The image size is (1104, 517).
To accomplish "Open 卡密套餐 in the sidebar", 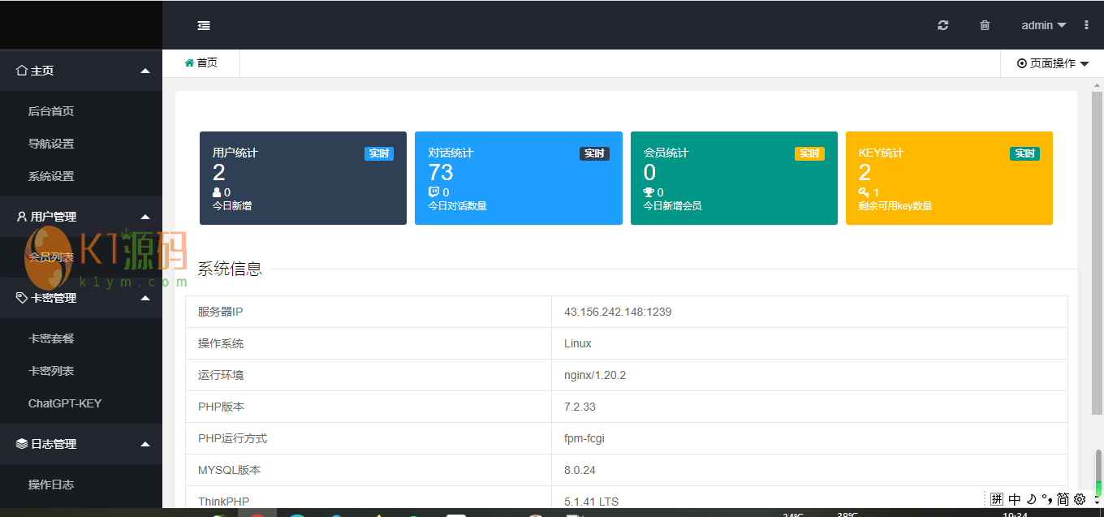I will (x=81, y=338).
